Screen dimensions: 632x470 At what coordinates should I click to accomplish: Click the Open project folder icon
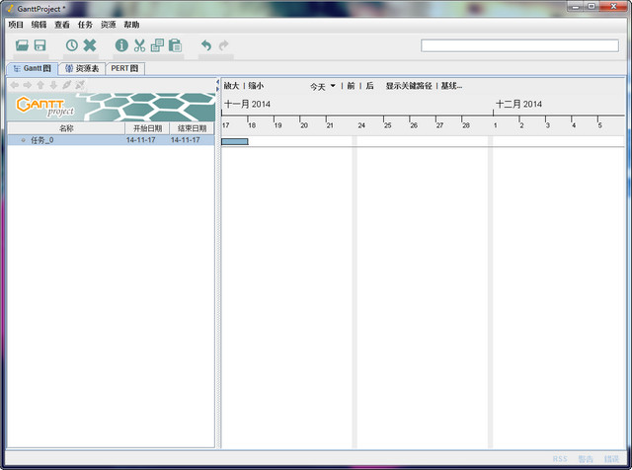coord(23,45)
